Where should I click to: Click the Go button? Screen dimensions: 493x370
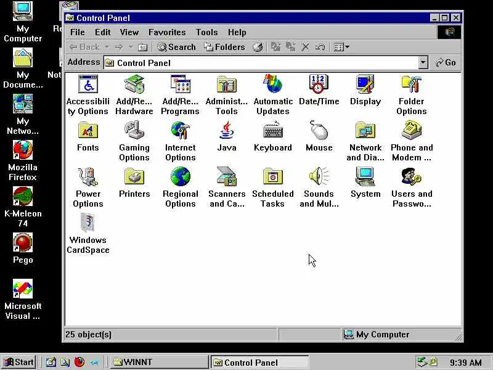coord(446,63)
